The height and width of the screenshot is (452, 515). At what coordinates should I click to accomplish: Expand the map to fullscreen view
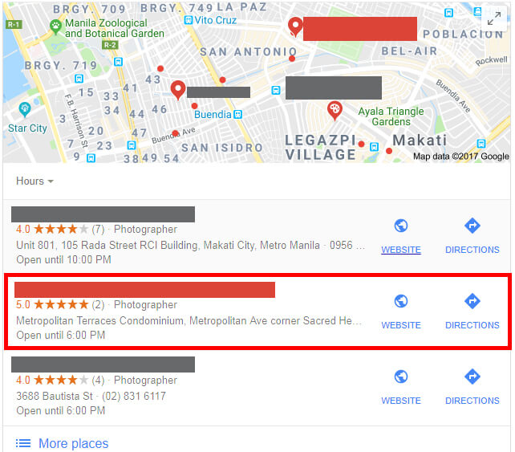coord(493,18)
